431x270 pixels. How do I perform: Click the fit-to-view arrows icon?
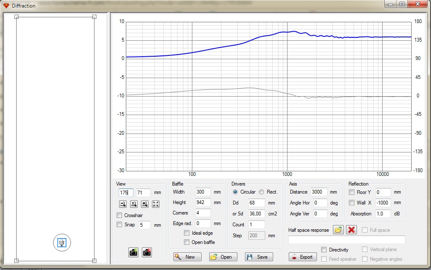pyautogui.click(x=155, y=204)
